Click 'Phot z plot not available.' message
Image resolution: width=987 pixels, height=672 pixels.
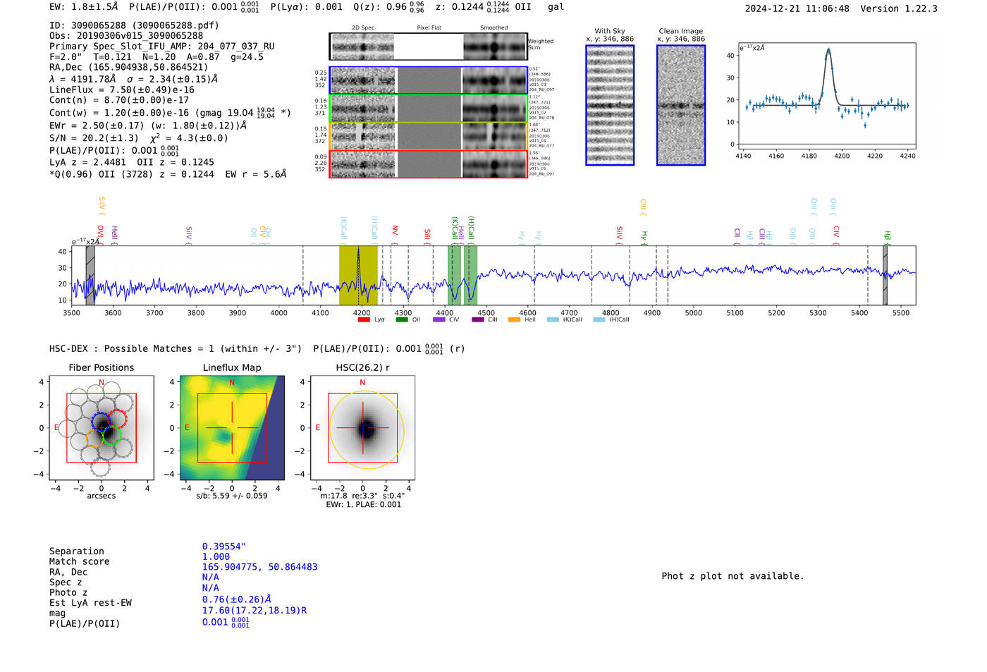732,576
